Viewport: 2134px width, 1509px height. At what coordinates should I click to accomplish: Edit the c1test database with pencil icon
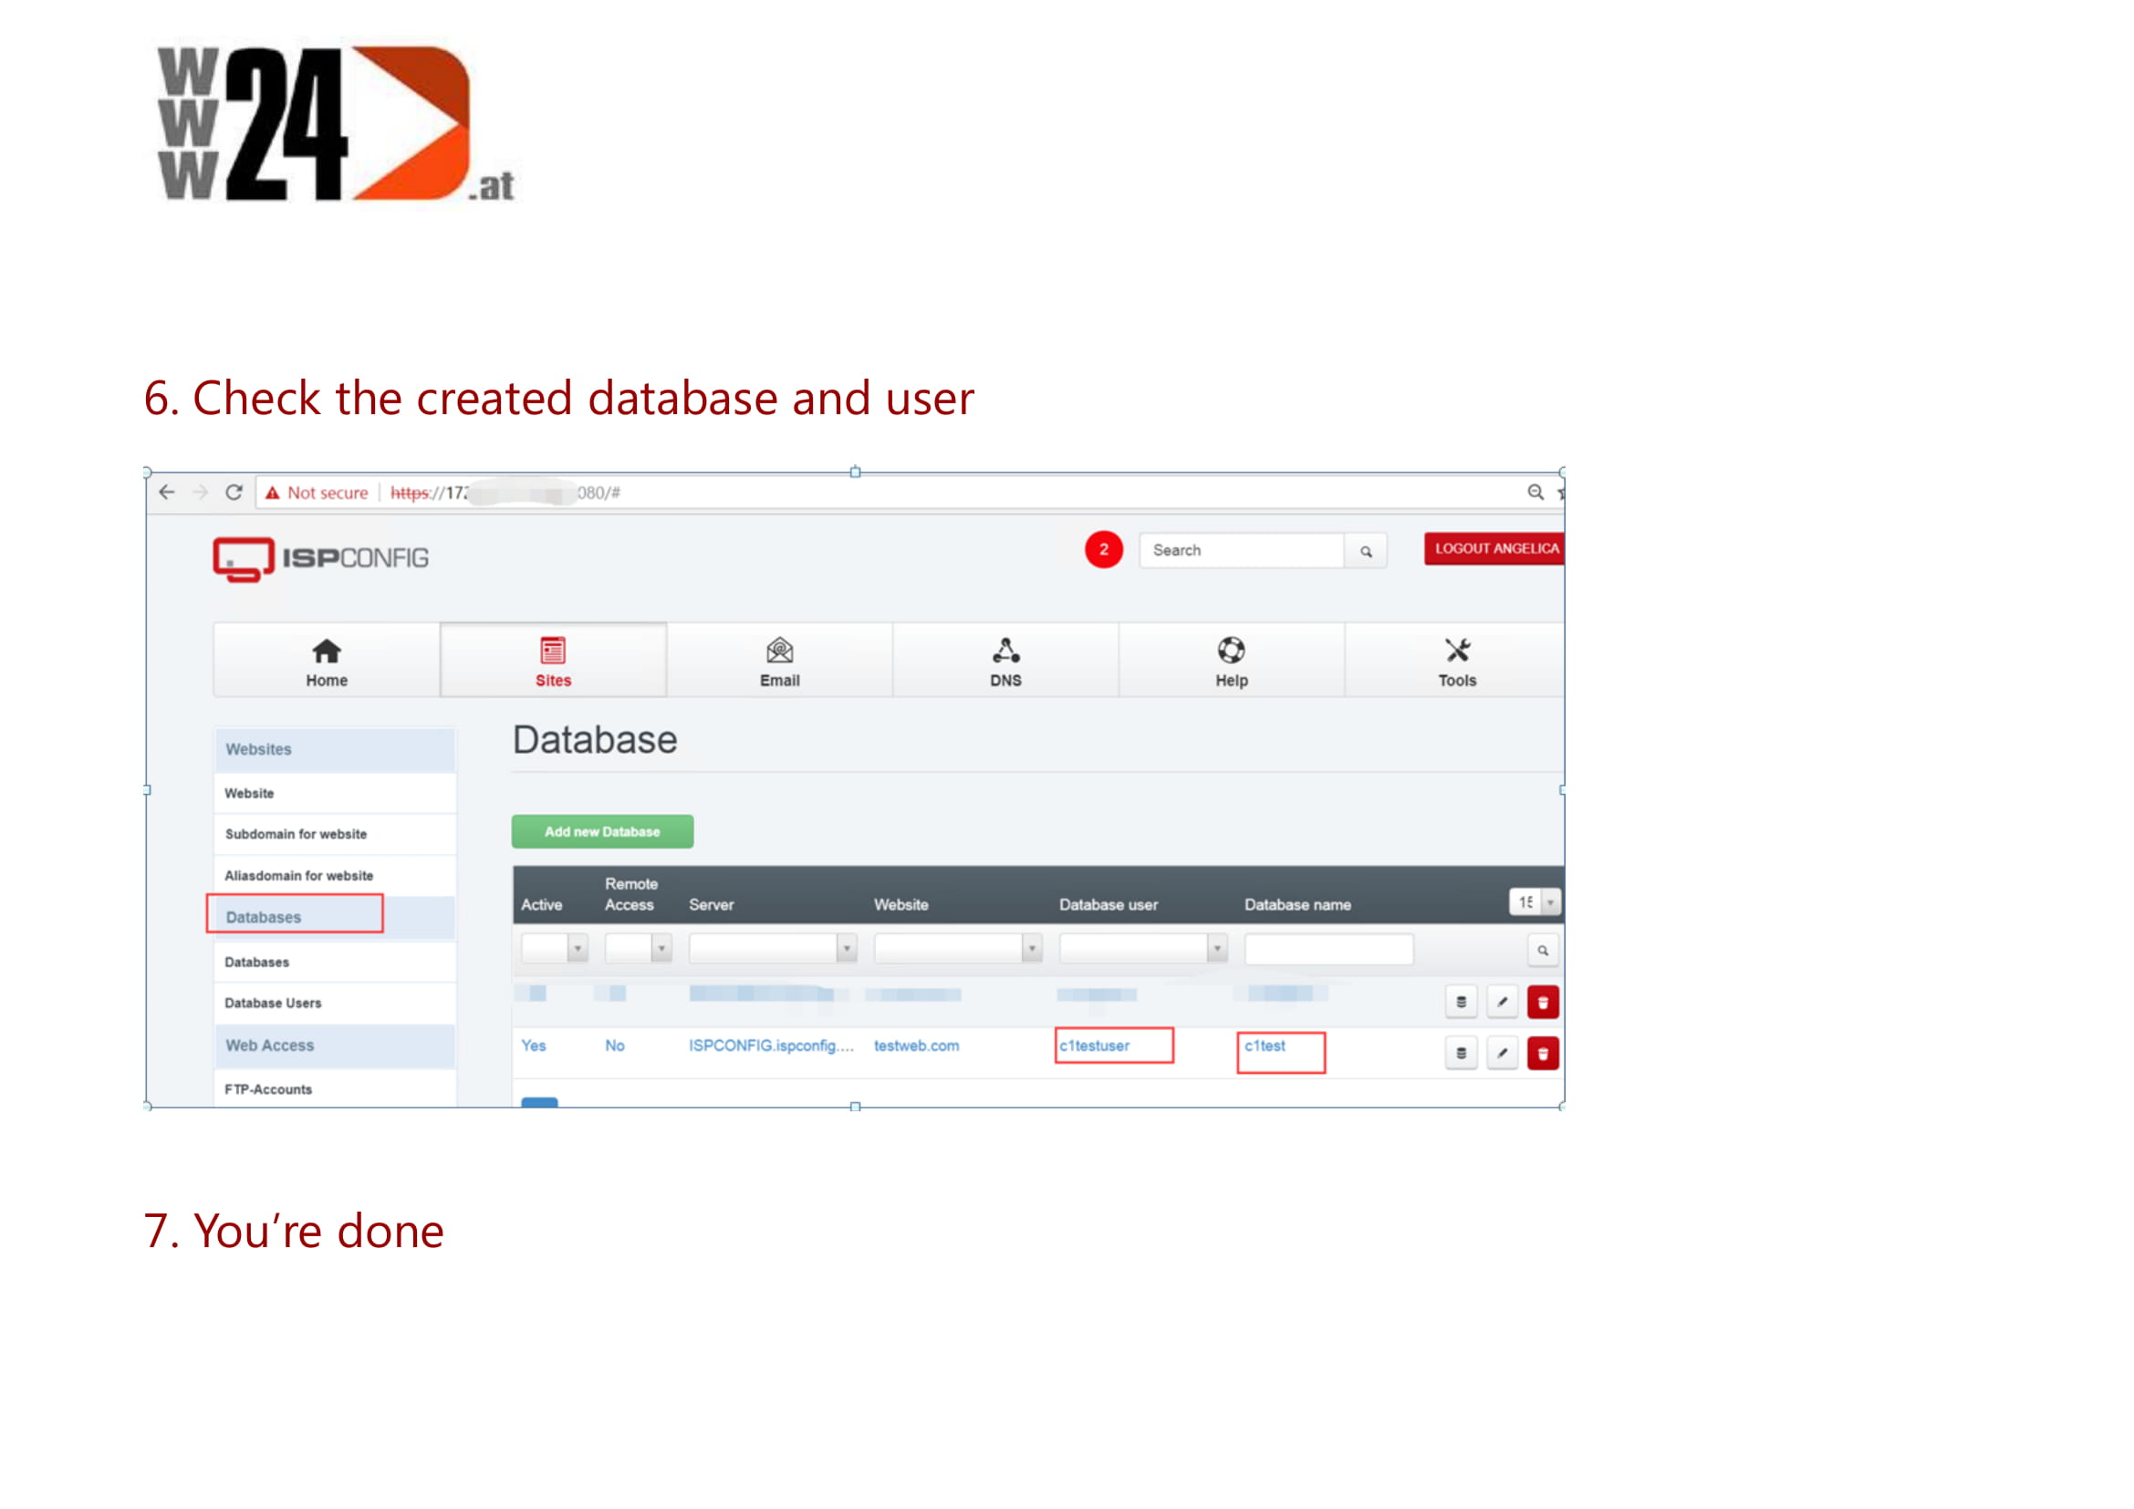click(1501, 1053)
